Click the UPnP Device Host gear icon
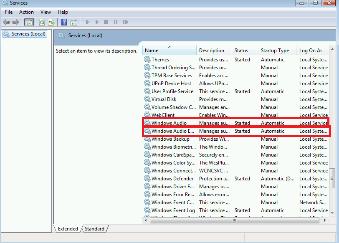The width and height of the screenshot is (339, 243). 147,83
